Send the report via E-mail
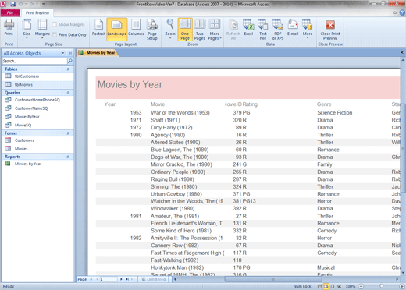The height and width of the screenshot is (290, 406). 293,27
